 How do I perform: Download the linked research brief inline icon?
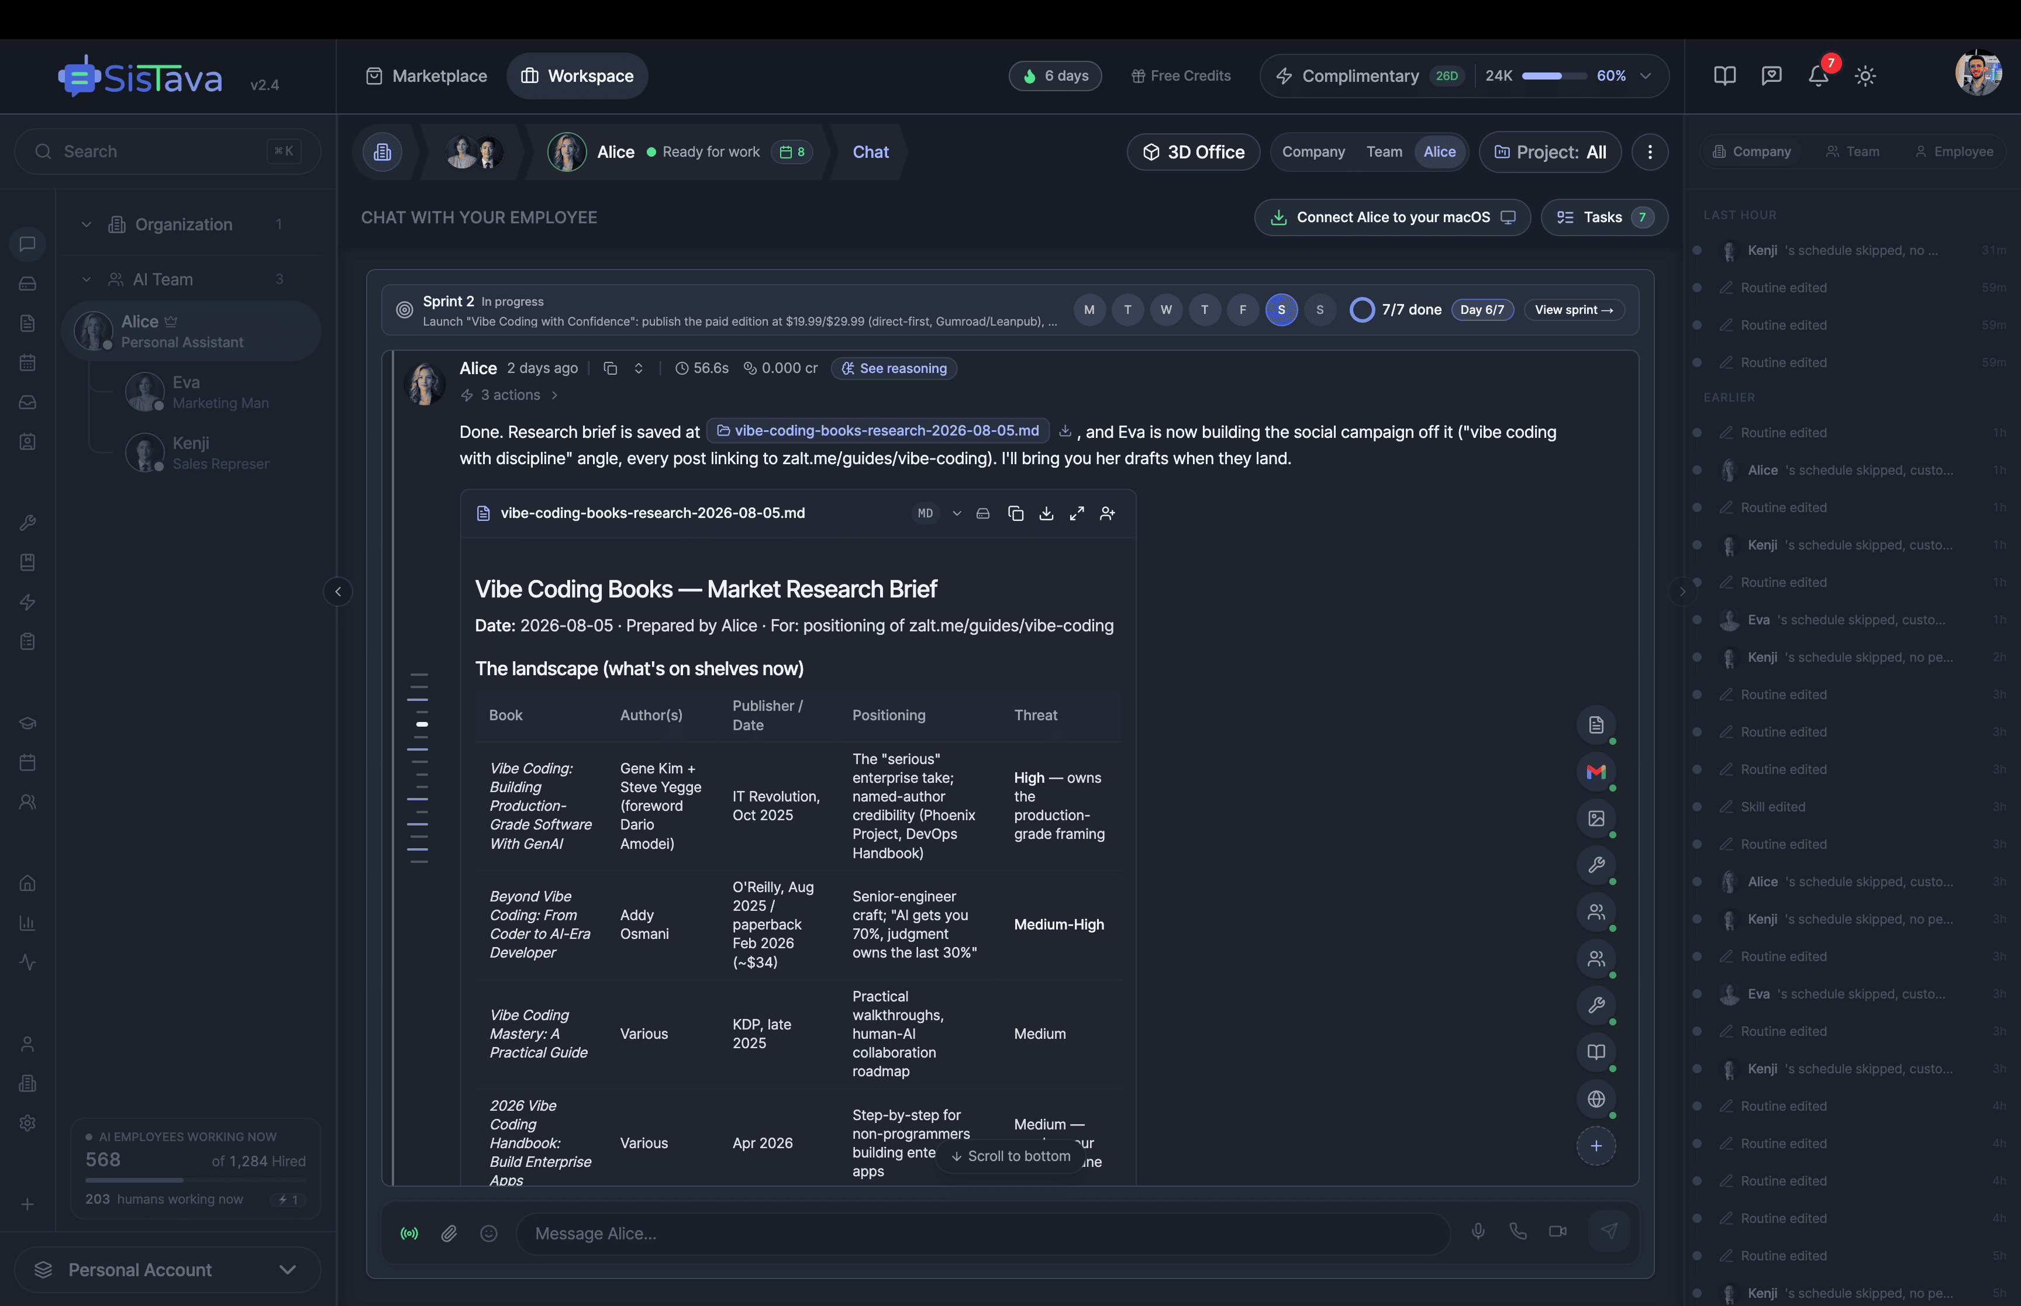click(x=1065, y=431)
